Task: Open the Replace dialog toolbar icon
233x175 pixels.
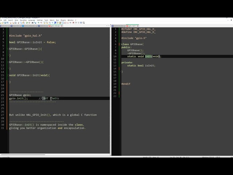Action: click(35, 23)
